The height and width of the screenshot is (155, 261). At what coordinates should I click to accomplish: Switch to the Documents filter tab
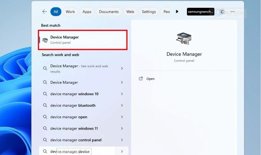[x=109, y=12]
